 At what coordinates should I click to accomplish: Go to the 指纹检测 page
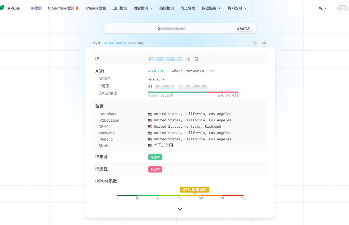(167, 8)
